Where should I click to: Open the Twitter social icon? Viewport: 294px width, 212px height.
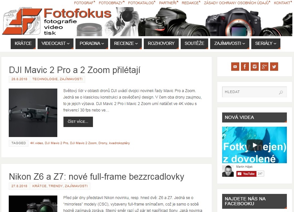[x=274, y=67]
